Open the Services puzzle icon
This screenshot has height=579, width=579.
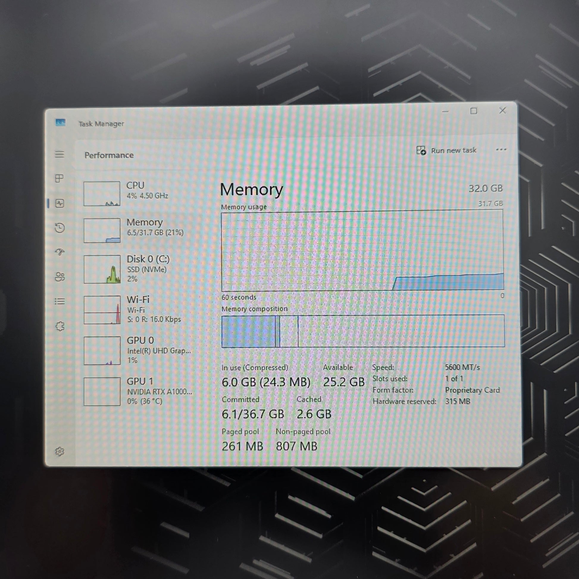(60, 326)
